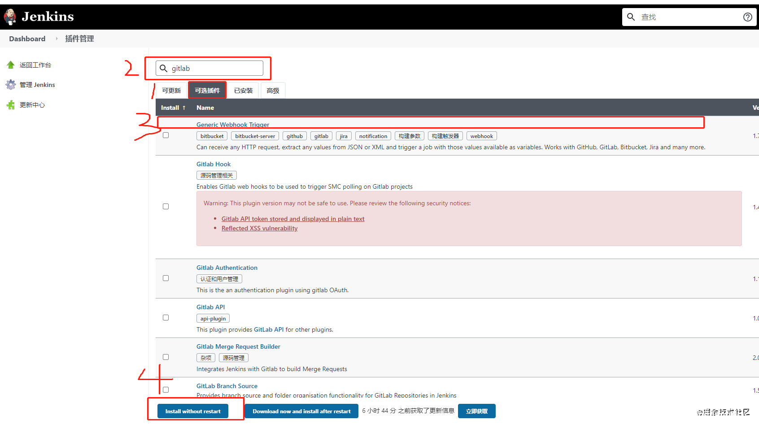The height and width of the screenshot is (424, 759).
Task: Click Install without restart
Action: click(x=193, y=411)
